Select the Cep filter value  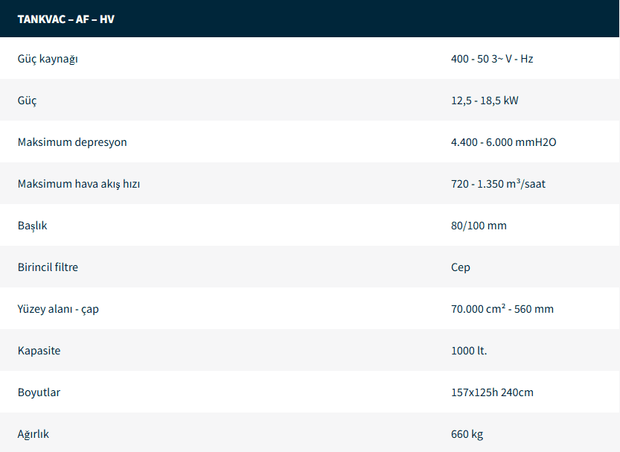pyautogui.click(x=460, y=267)
